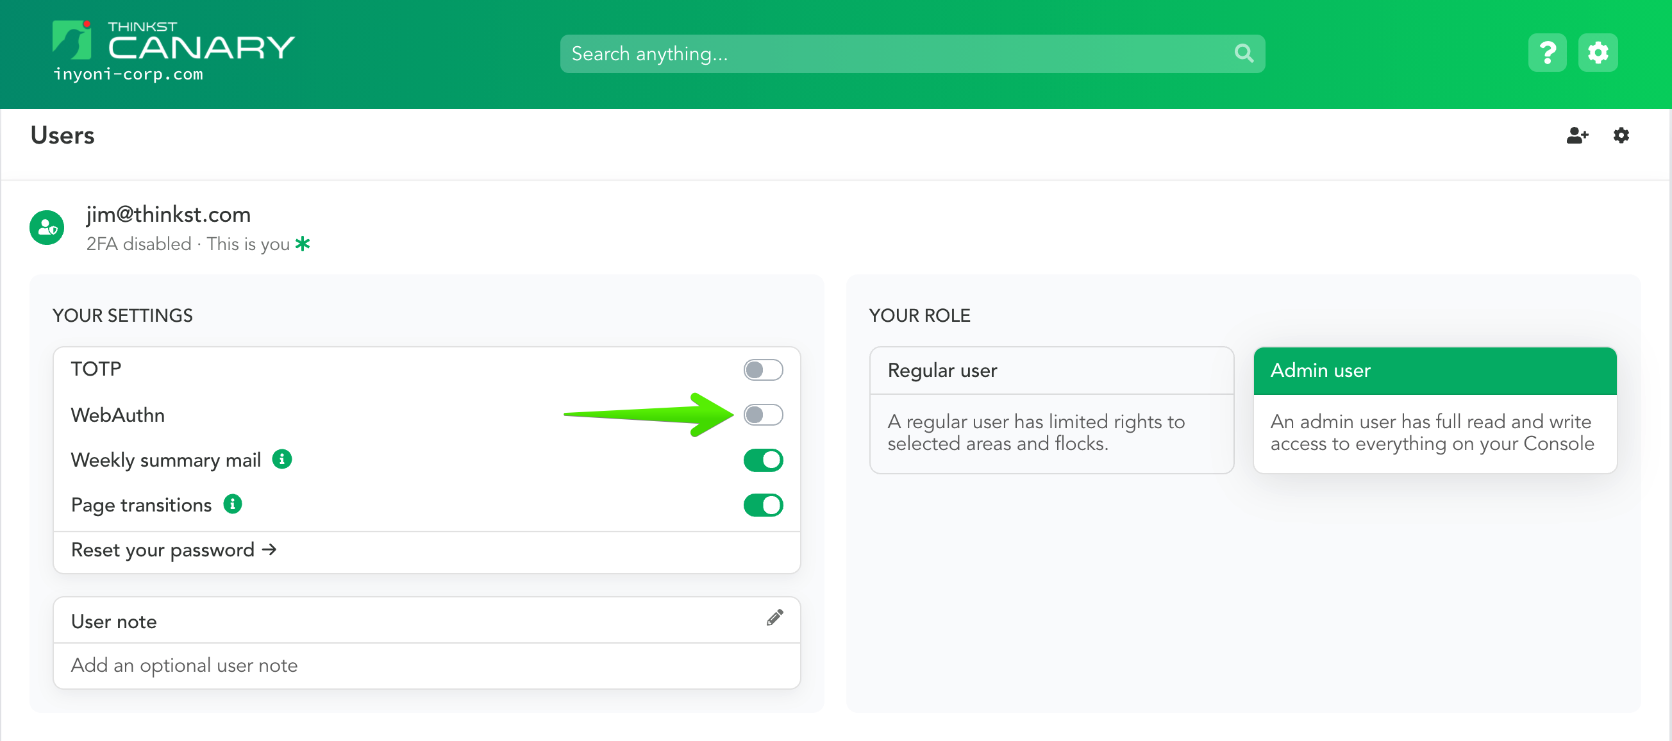1672x741 pixels.
Task: Click the info icon beside Page transitions
Action: [x=233, y=504]
